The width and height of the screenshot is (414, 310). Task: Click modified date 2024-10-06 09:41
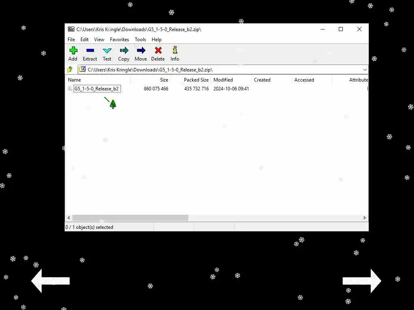231,89
